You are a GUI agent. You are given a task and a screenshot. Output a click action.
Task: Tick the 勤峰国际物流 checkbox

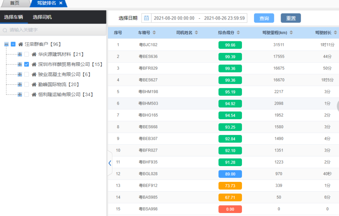[27, 84]
